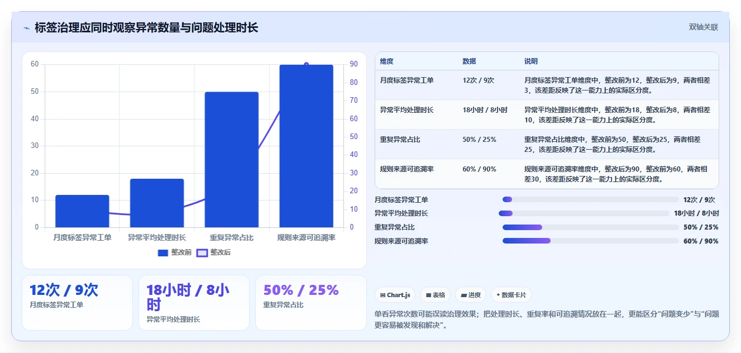The width and height of the screenshot is (741, 353).
Task: Click the 表格 tag chip
Action: 436,295
